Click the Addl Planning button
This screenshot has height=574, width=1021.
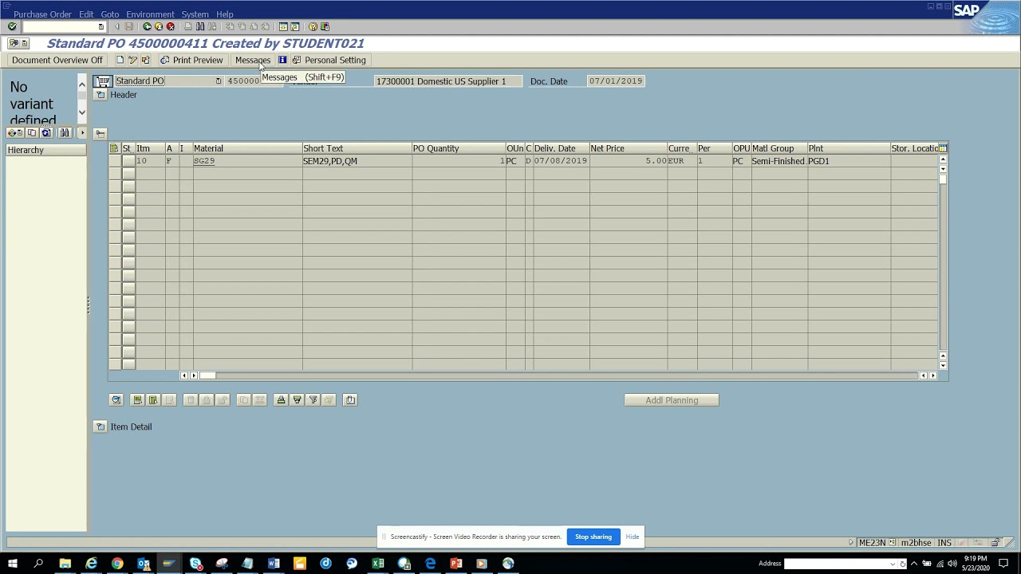(x=672, y=400)
